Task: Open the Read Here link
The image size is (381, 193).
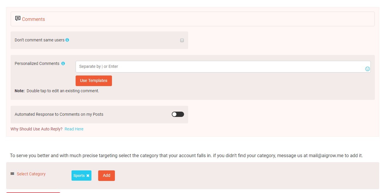Action: 74,129
